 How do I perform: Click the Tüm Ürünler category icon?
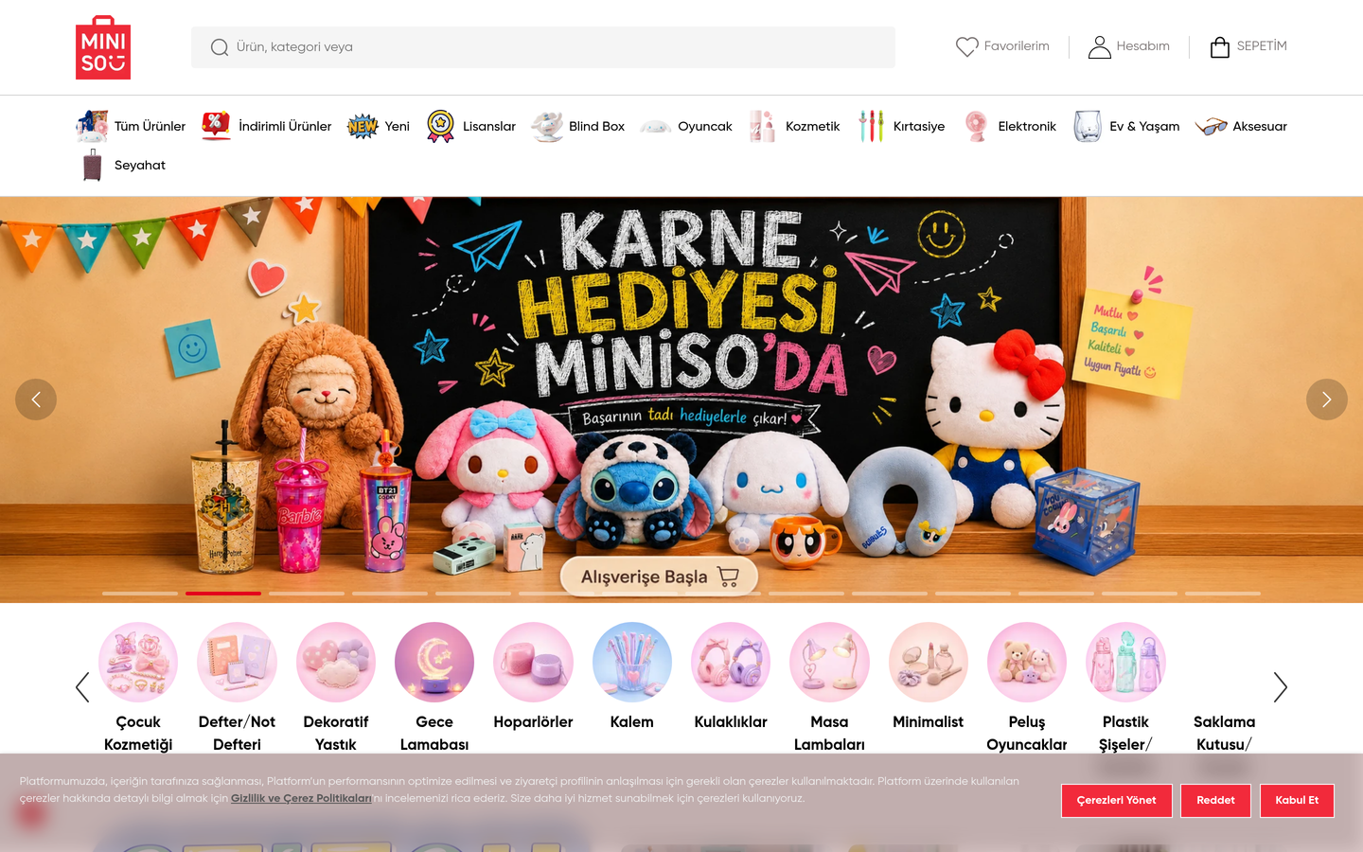click(92, 126)
